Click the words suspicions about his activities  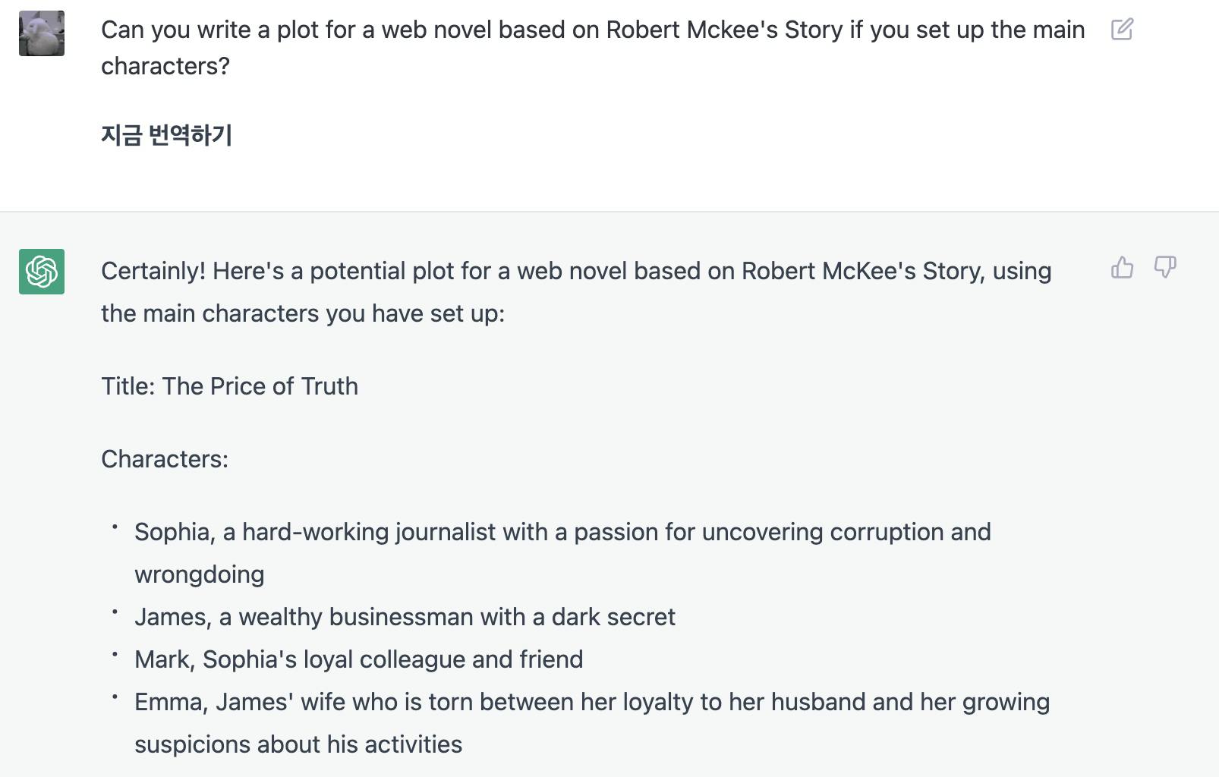(298, 744)
